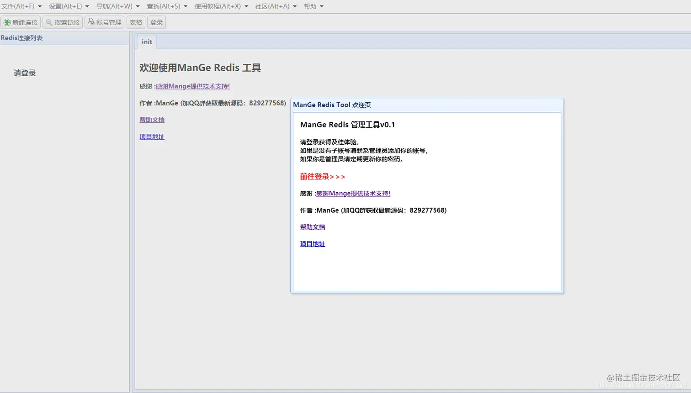
Task: Expand dropdown arrow next to 设置(Alt+E)
Action: (x=87, y=6)
